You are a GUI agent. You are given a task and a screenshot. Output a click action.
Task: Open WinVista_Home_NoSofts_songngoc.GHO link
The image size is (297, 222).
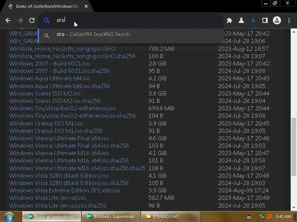tap(62, 49)
